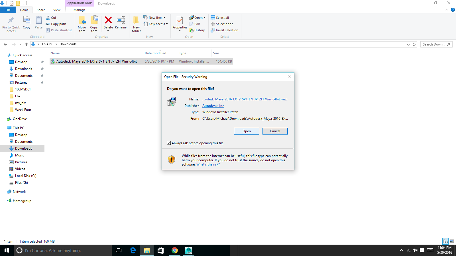Viewport: 456px width, 256px height.
Task: Open Windows Store from taskbar
Action: pyautogui.click(x=161, y=250)
